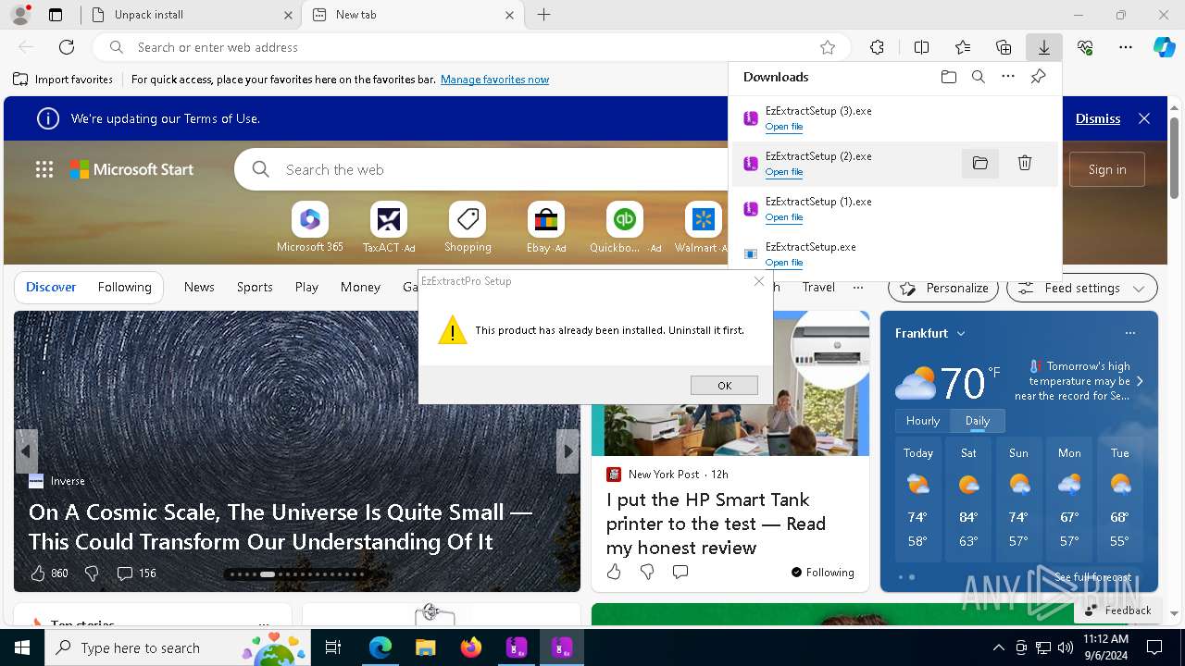Select the Following feed tab

point(125,288)
